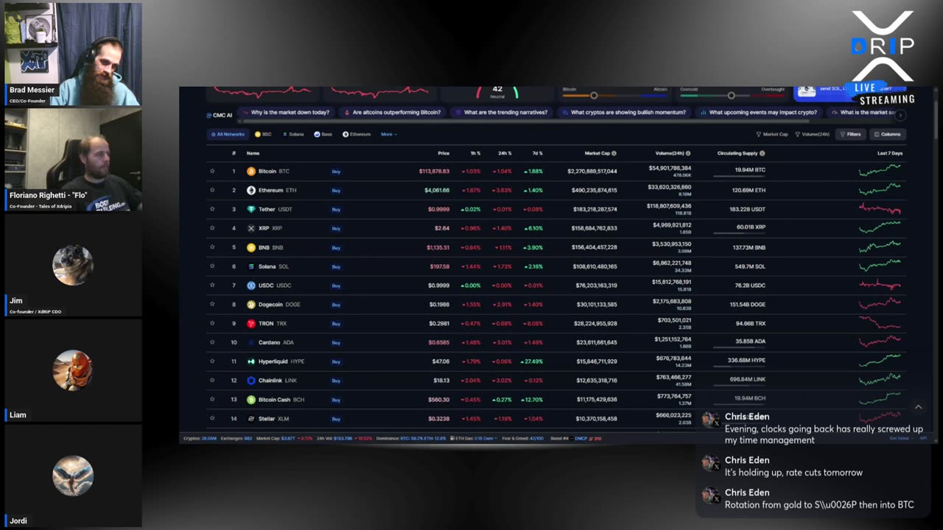Click the info icon beside Volume(24h) header
The height and width of the screenshot is (530, 943).
(688, 153)
